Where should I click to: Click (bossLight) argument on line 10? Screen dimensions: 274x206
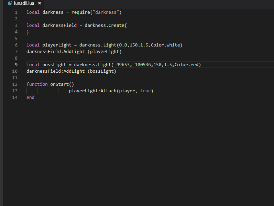(x=102, y=71)
